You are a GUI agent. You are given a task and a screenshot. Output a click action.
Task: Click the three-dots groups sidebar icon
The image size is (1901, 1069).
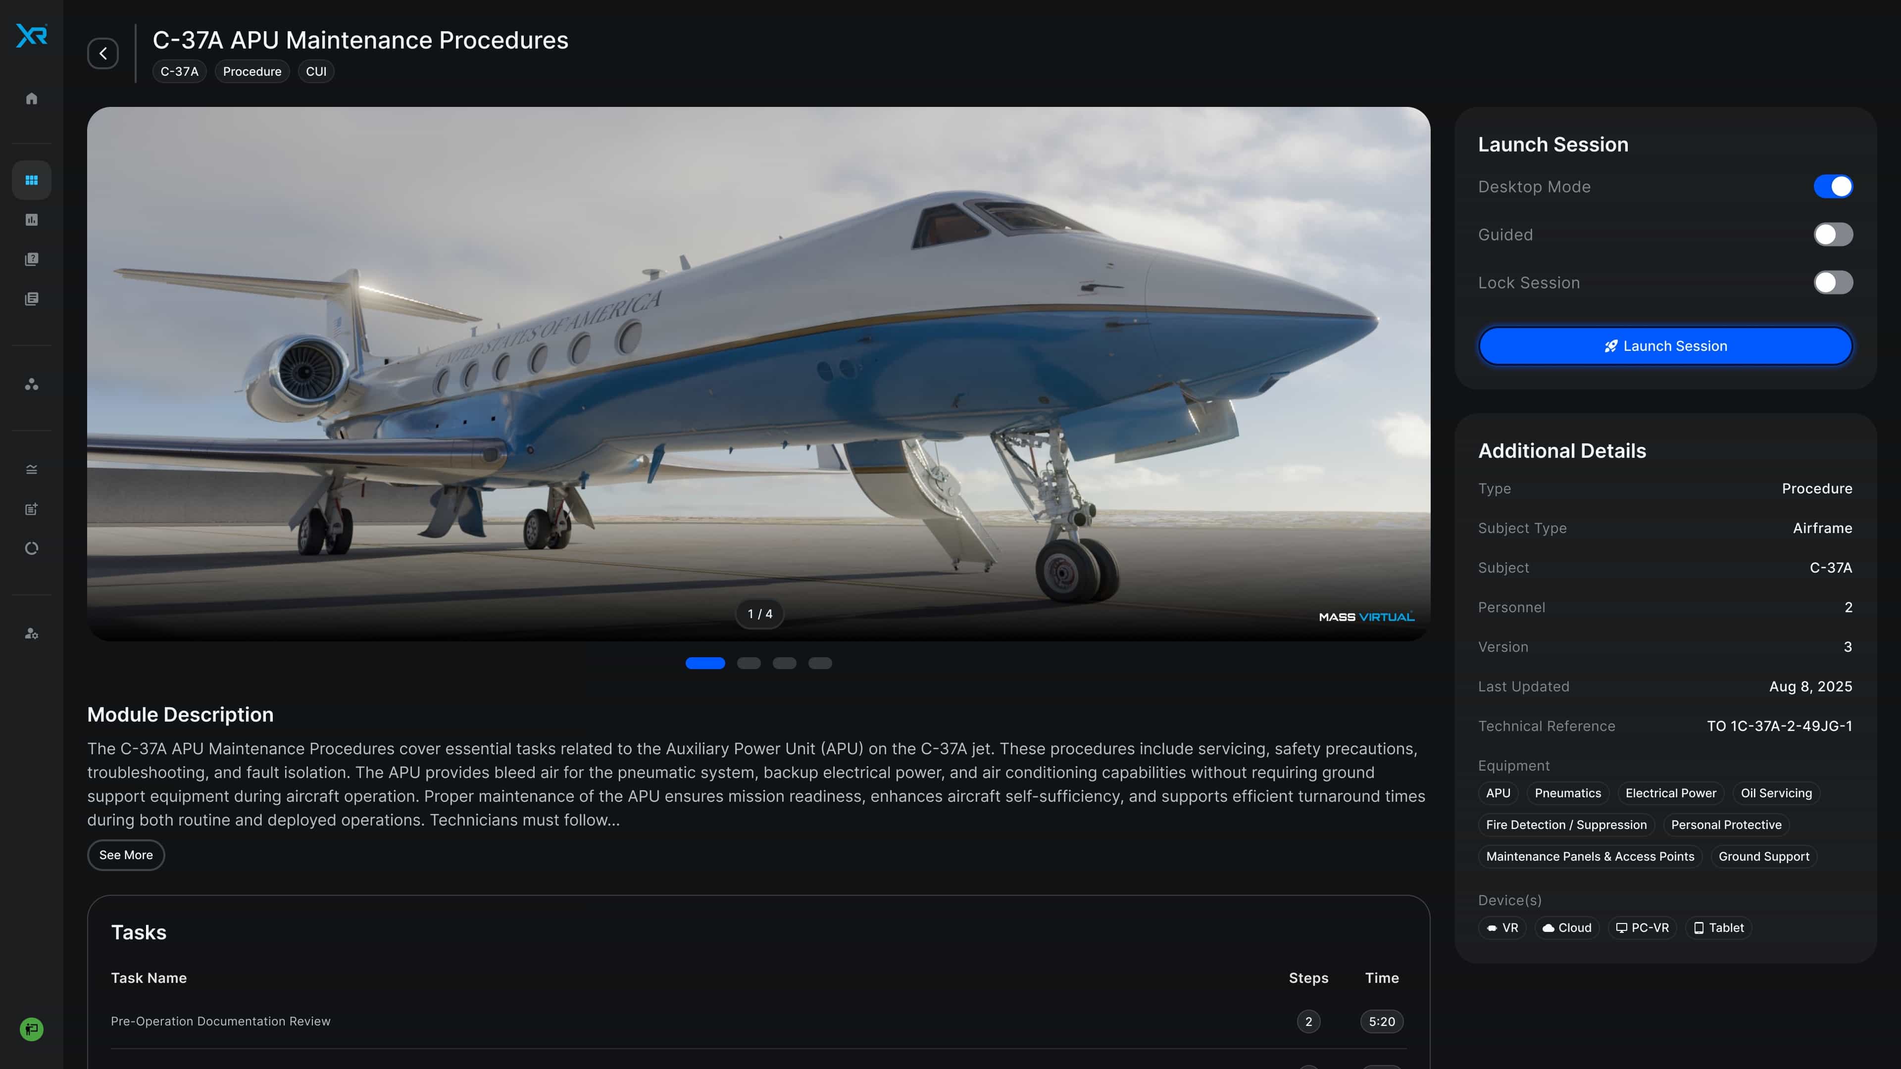point(32,385)
